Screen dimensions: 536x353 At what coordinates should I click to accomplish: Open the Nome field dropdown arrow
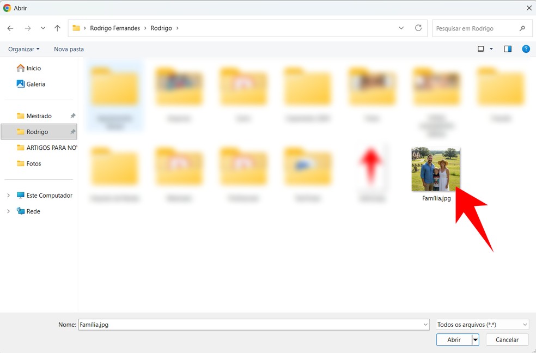click(425, 325)
